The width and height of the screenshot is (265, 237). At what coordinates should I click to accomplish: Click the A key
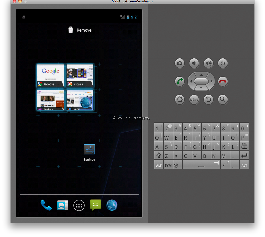[159, 146]
